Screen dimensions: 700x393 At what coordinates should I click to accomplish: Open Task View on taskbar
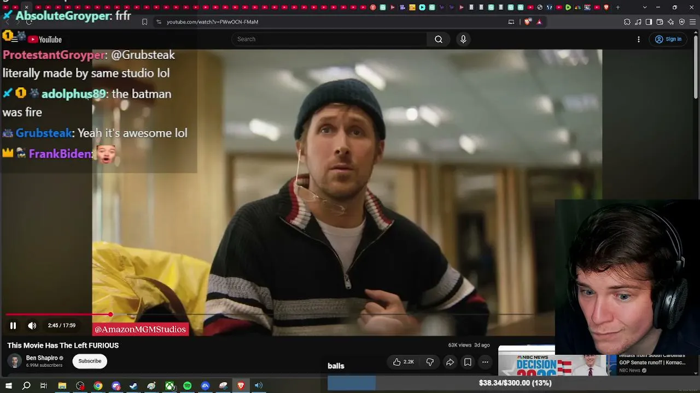pyautogui.click(x=44, y=386)
